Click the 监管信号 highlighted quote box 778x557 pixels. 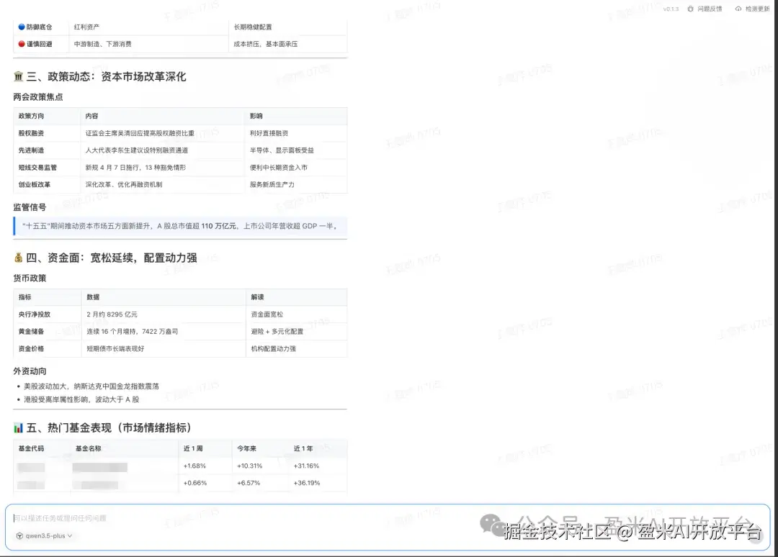pyautogui.click(x=180, y=226)
